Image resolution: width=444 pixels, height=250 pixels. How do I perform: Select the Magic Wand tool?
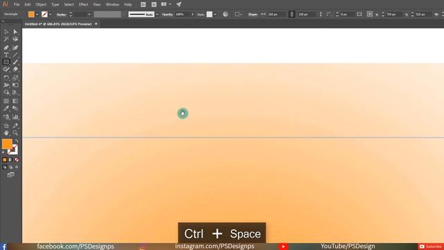(x=6, y=39)
